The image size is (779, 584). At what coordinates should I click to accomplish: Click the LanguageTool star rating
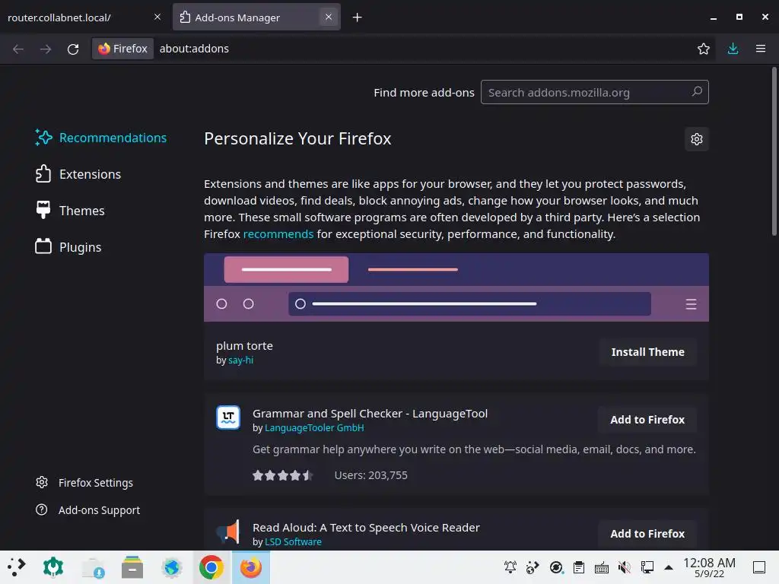coord(282,476)
